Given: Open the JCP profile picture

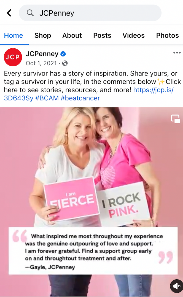Looking at the screenshot, I should point(13,57).
